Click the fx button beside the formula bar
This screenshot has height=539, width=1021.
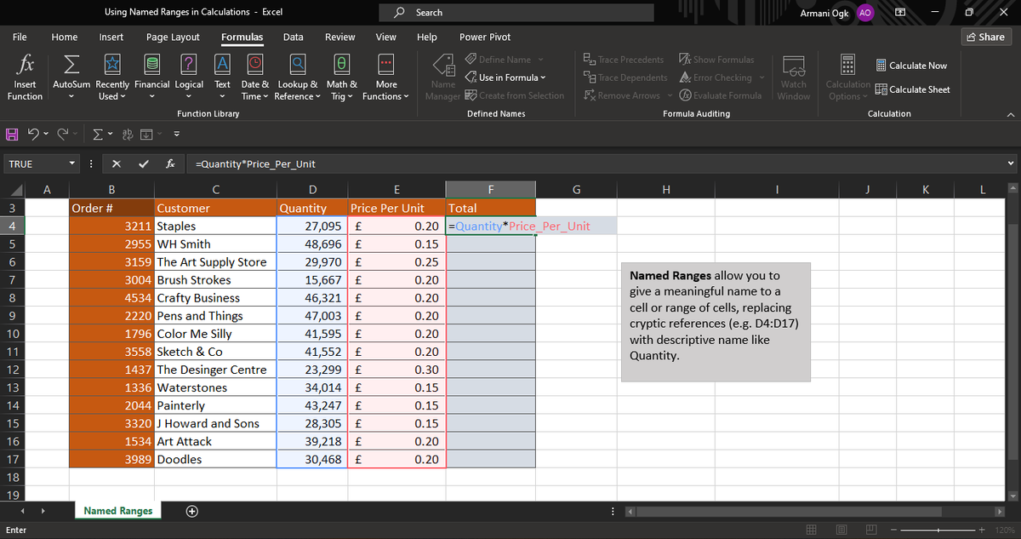171,163
